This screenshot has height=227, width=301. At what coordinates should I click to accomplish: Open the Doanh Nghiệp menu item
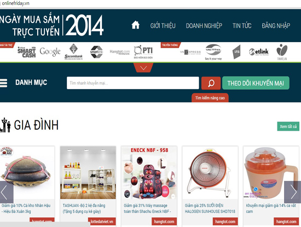[204, 26]
